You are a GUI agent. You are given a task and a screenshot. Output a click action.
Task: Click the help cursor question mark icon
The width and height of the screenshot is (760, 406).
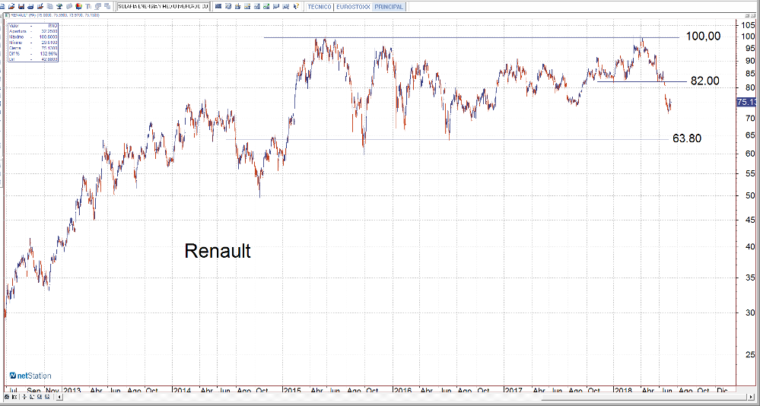tap(297, 7)
